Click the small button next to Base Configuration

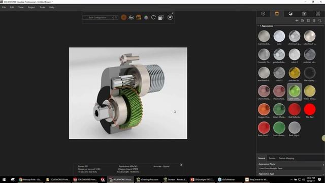click(x=116, y=18)
